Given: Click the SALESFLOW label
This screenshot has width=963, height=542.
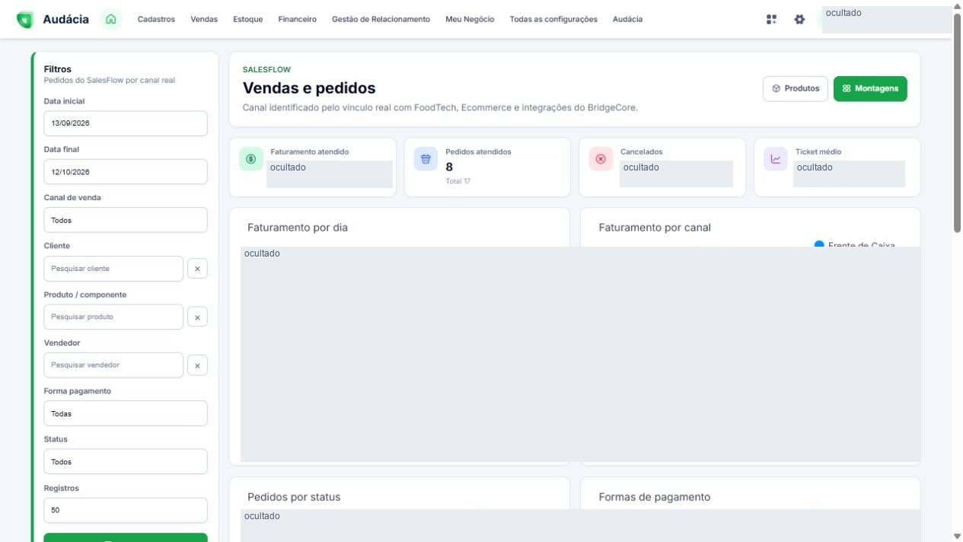Looking at the screenshot, I should point(266,69).
